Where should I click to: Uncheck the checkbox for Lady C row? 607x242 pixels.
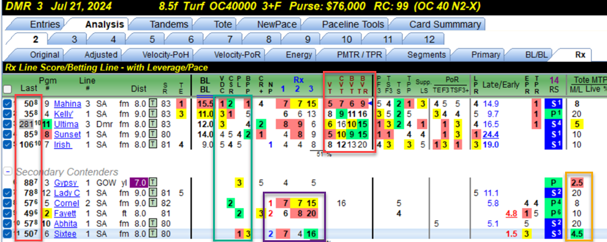(7, 193)
